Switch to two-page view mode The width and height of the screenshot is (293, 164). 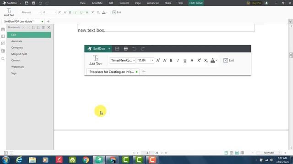[232, 153]
